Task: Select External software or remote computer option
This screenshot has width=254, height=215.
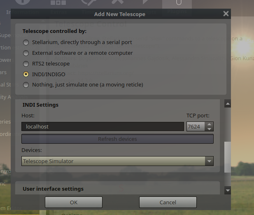Action: pyautogui.click(x=26, y=53)
